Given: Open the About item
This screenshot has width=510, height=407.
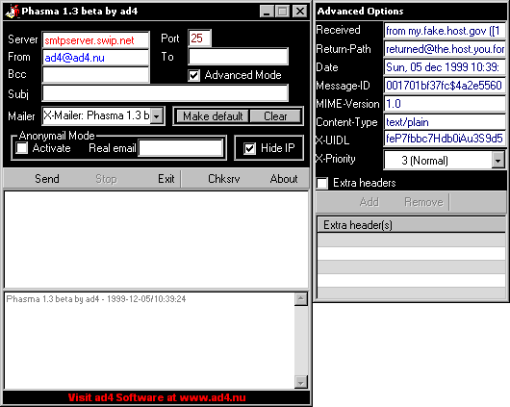Looking at the screenshot, I should (x=284, y=179).
